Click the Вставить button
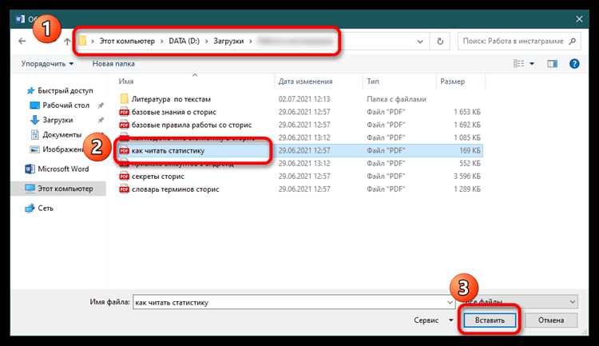 coord(490,320)
